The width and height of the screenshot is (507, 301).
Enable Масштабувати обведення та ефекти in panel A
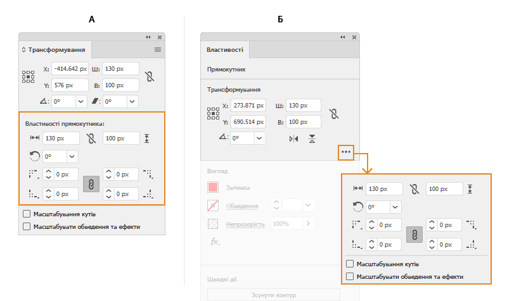click(x=27, y=226)
